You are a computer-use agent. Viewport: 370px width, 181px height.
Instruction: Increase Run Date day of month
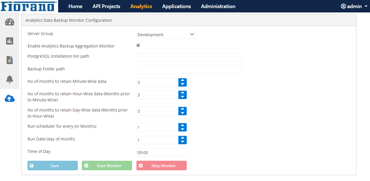[182, 138]
